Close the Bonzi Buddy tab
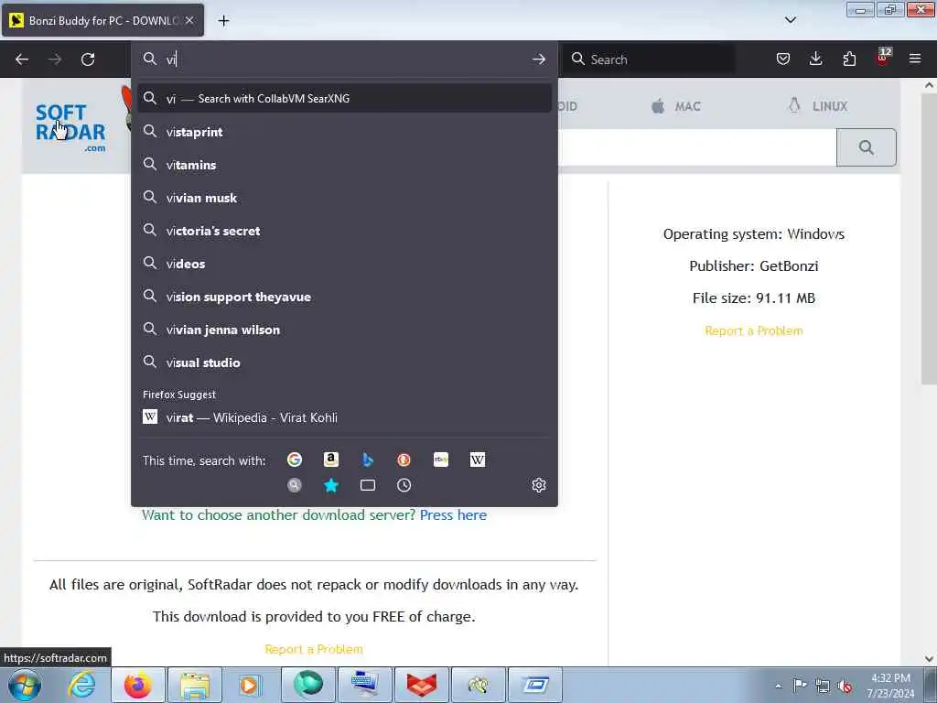 tap(189, 20)
